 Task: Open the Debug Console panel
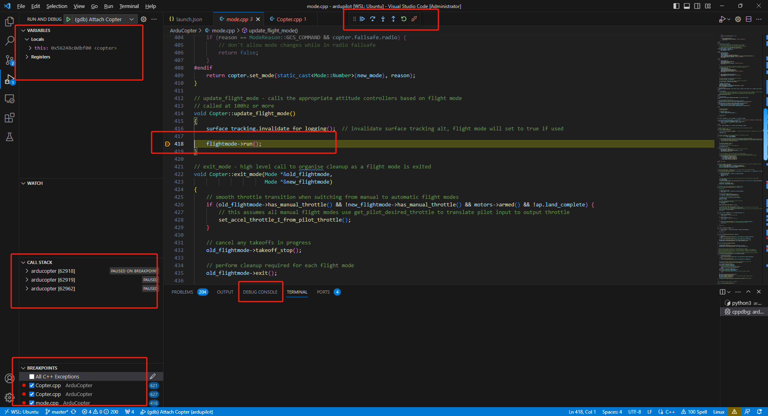click(260, 292)
